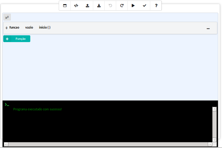Redo the last undone action

click(x=122, y=6)
